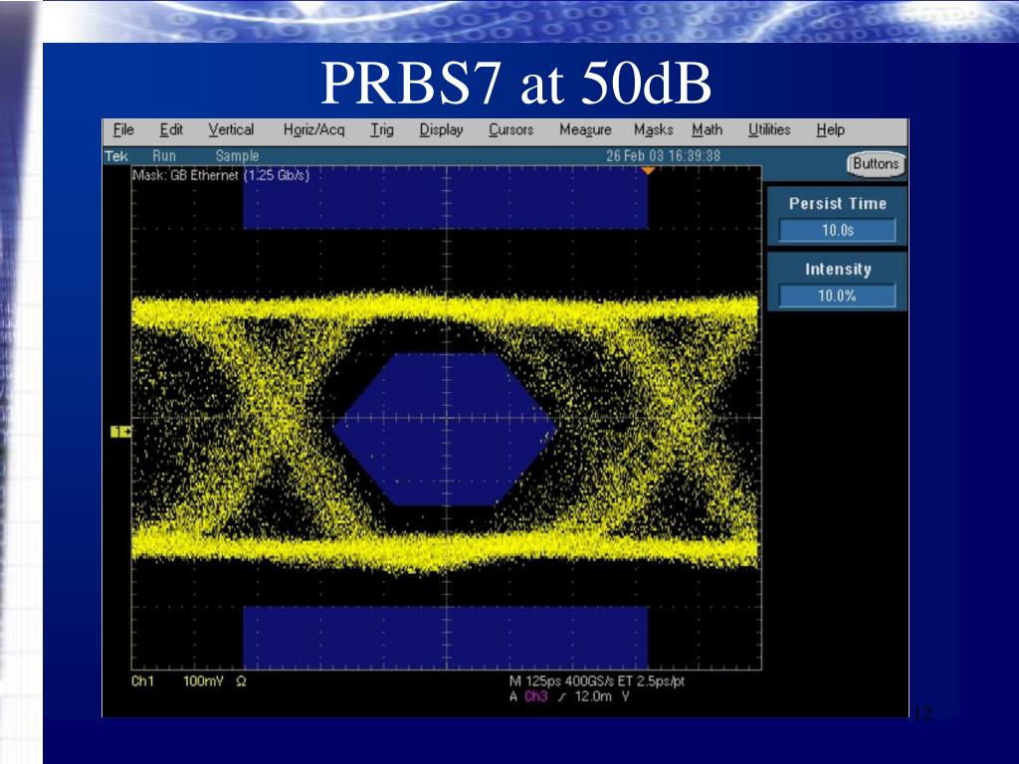Image resolution: width=1019 pixels, height=764 pixels.
Task: Open the Edit menu
Action: [x=172, y=129]
